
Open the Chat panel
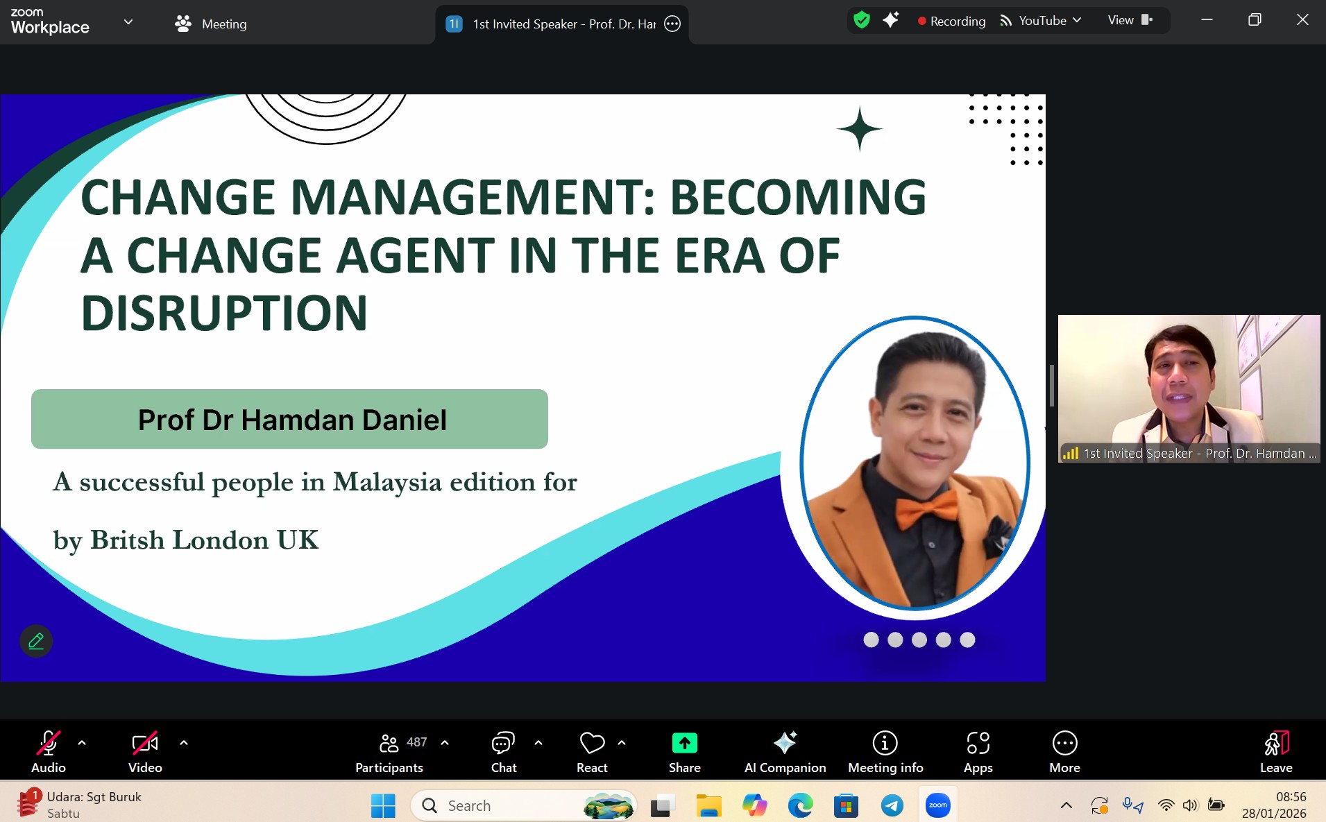pos(503,751)
